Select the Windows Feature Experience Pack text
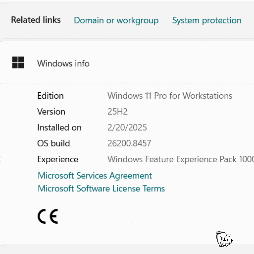Screen dimensions: 254x254 (181, 159)
